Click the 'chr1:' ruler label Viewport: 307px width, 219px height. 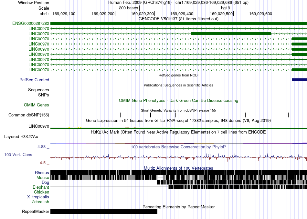(x=44, y=14)
